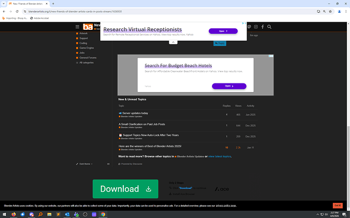Sort topics by the Views column header
Screen dimensions: 350x218
238,106
